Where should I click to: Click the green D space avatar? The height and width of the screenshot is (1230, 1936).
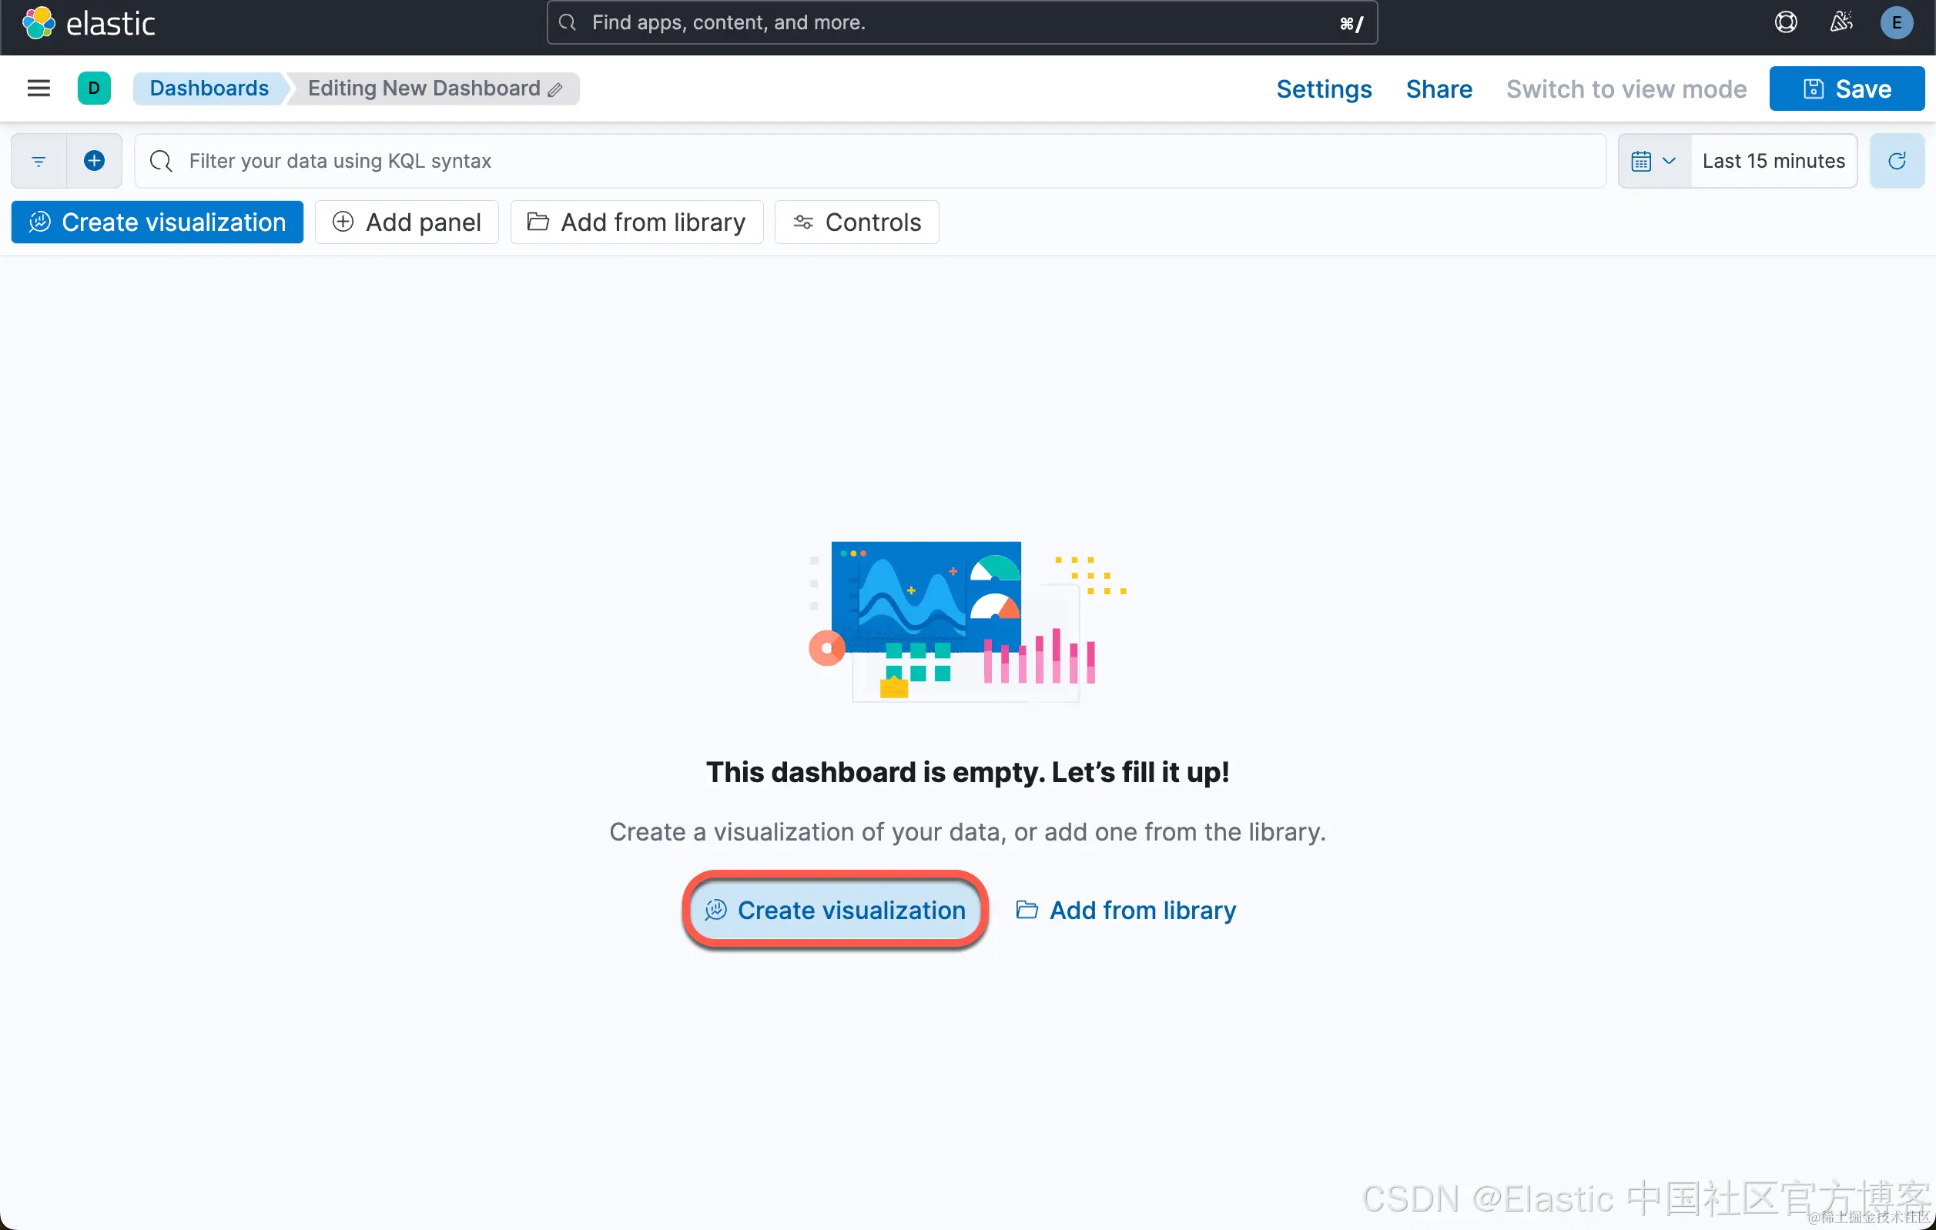(94, 89)
